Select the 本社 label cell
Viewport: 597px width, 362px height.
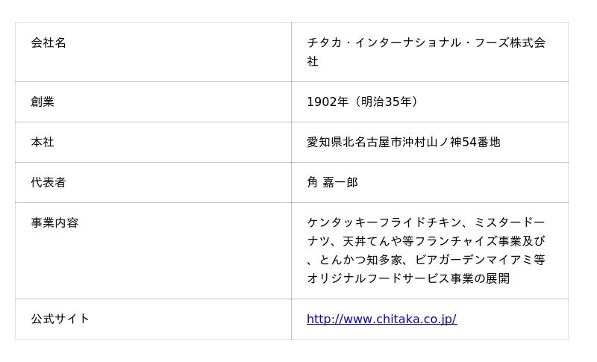coord(43,143)
